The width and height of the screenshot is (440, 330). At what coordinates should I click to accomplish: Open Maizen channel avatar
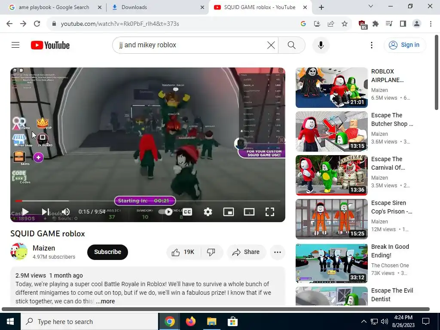coord(19,251)
